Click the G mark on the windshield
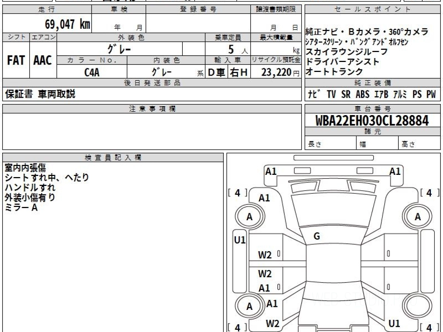The width and height of the screenshot is (443, 332). click(316, 237)
